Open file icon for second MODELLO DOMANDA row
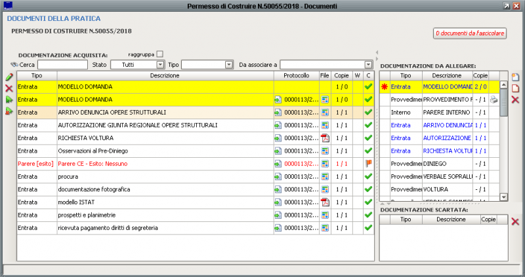 [x=325, y=100]
